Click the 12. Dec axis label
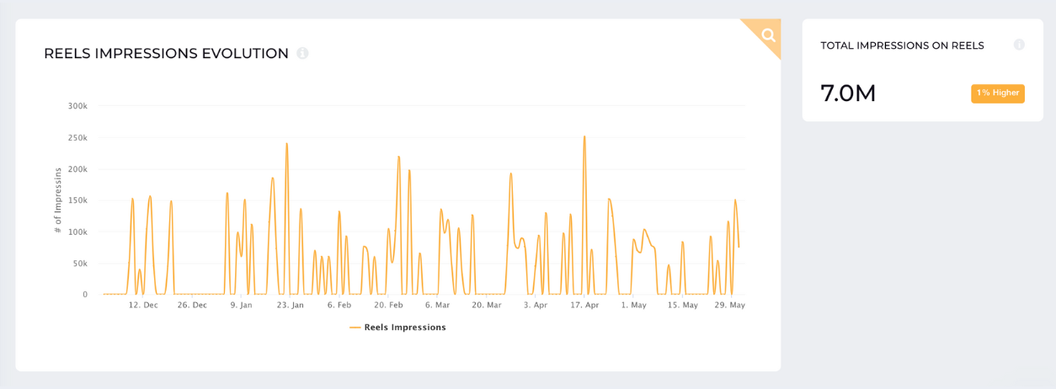 coord(143,305)
